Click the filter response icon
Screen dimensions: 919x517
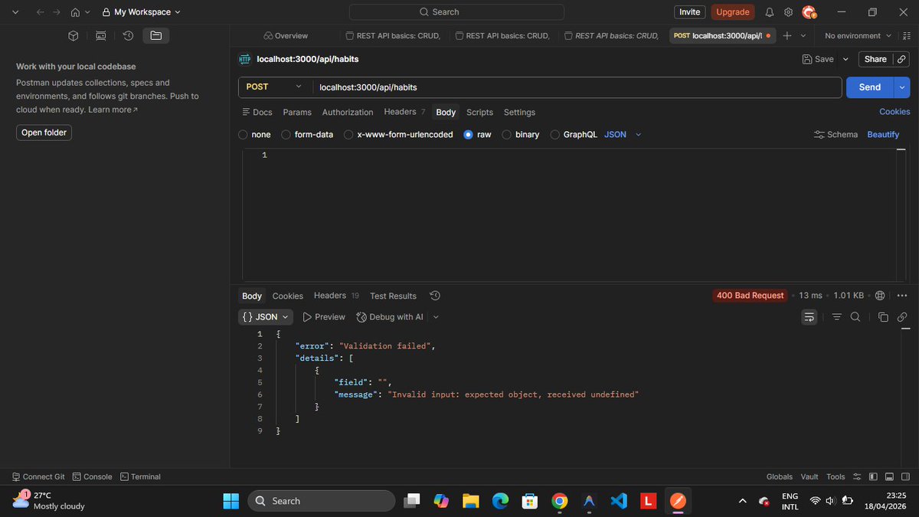pos(836,317)
